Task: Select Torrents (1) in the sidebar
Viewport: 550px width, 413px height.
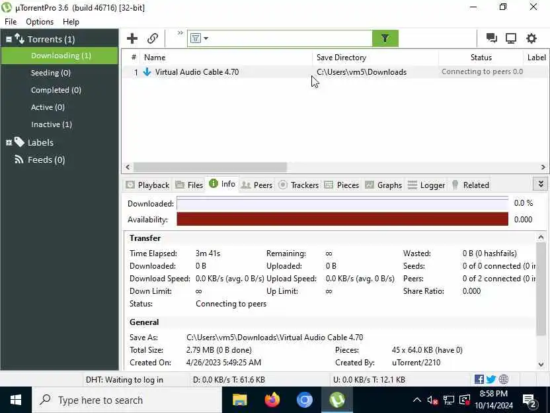Action: (x=51, y=39)
